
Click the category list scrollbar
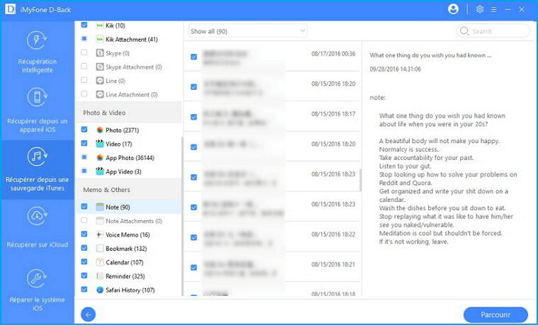pos(183,216)
